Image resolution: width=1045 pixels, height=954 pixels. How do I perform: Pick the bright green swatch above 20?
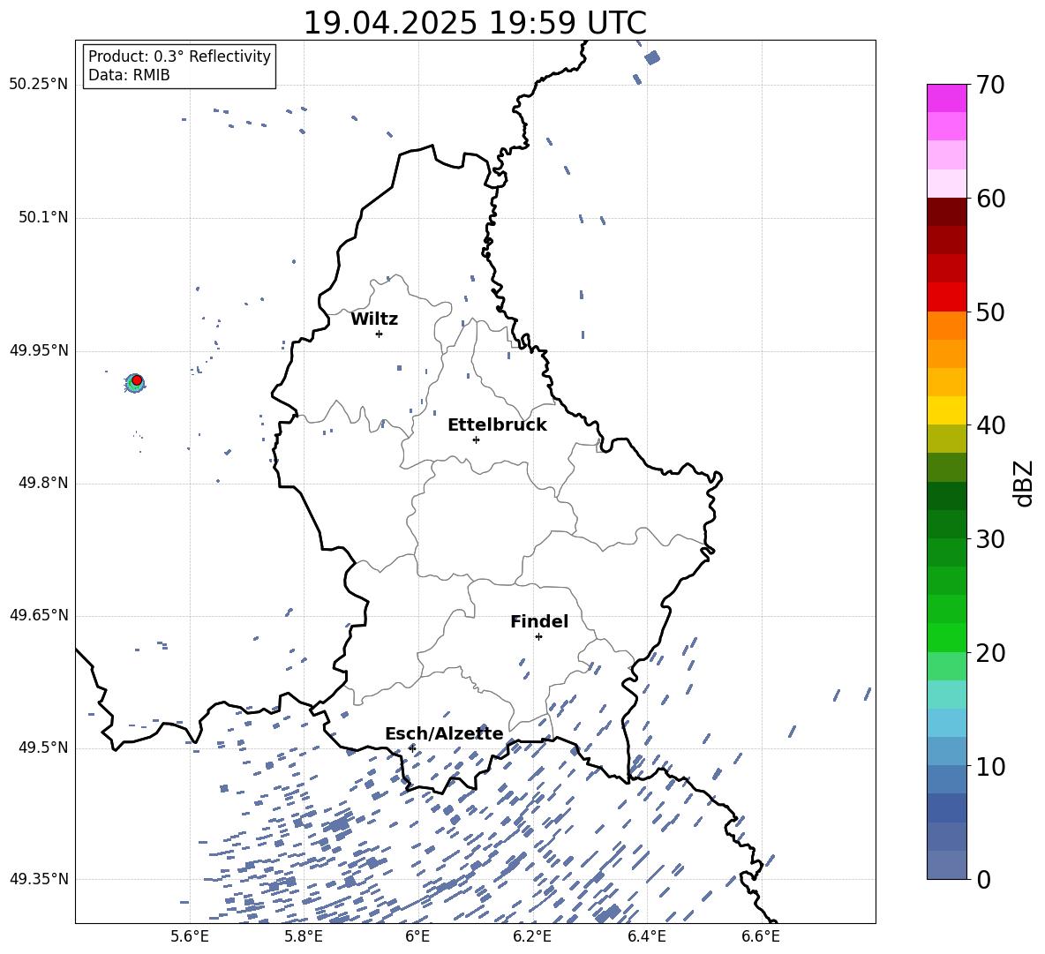[x=946, y=637]
